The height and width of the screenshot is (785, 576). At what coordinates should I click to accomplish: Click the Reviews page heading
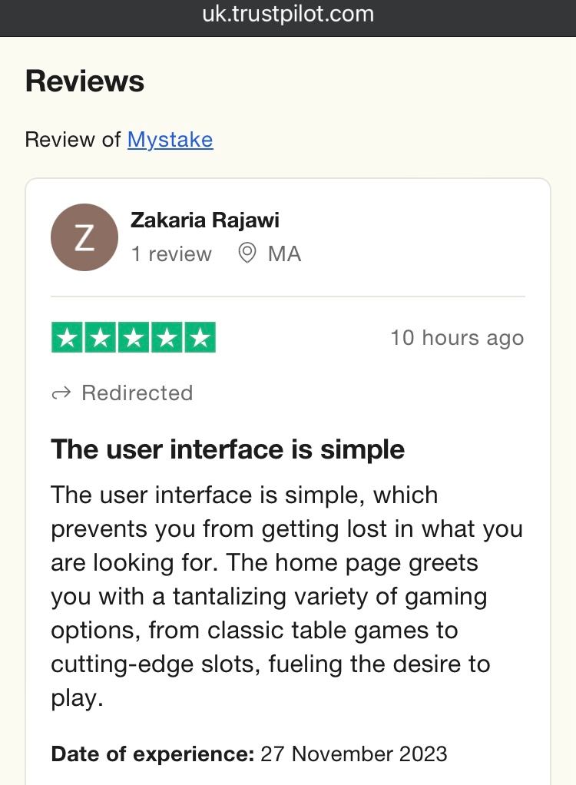coord(84,81)
